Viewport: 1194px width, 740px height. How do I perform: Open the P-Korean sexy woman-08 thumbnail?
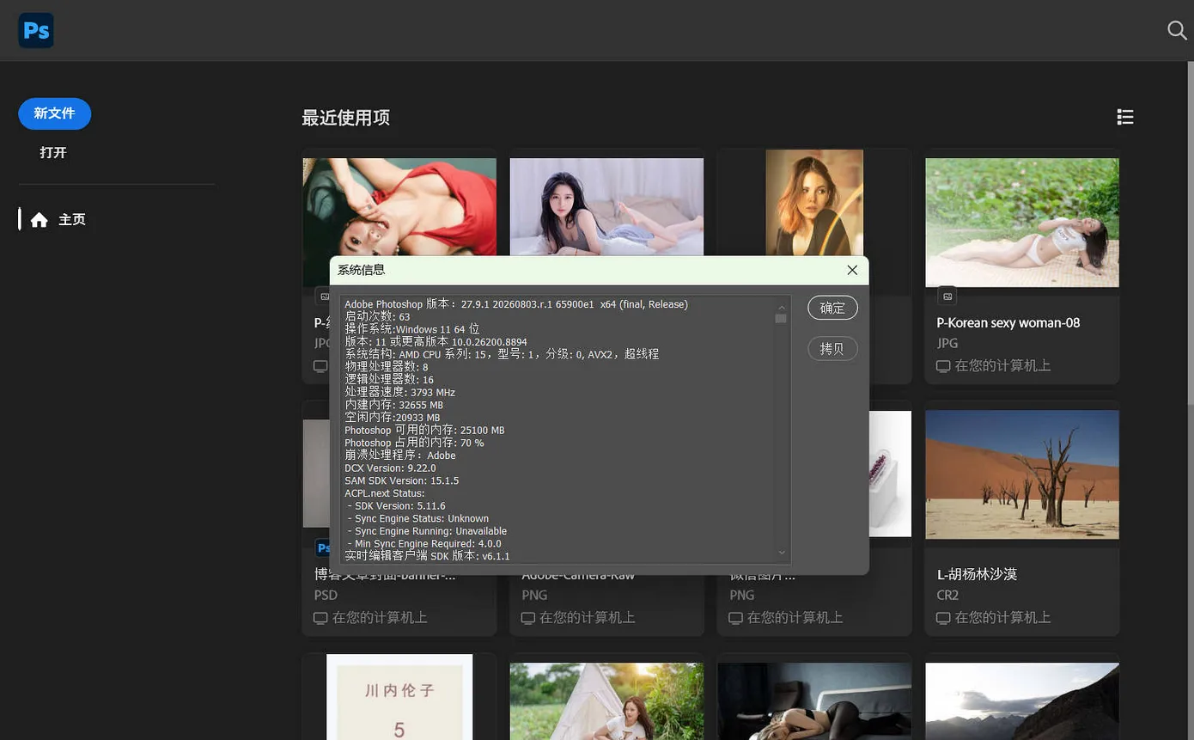(1022, 223)
